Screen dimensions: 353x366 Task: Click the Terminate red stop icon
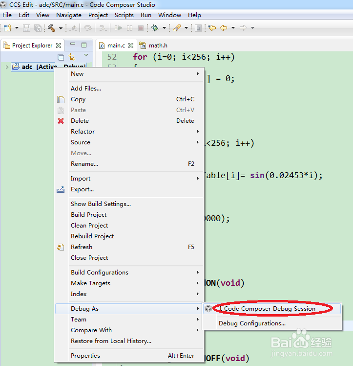tap(141, 28)
